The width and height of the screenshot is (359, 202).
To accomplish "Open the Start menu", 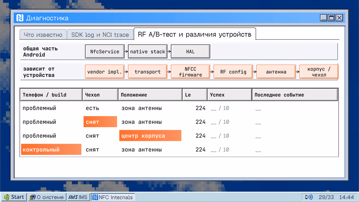I will [x=14, y=197].
